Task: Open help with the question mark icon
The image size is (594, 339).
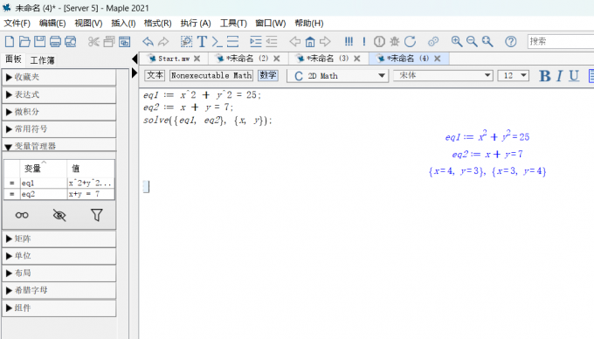Action: (511, 41)
